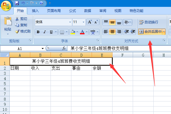Apply the fill color bucket

tap(73, 32)
